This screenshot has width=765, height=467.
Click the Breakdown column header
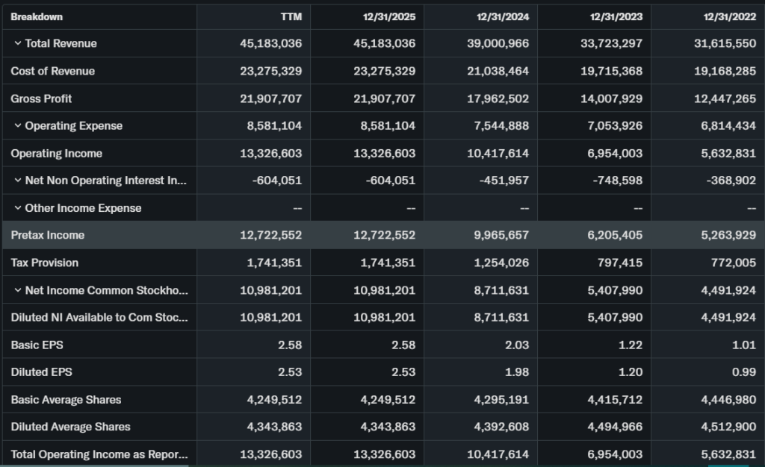click(37, 16)
